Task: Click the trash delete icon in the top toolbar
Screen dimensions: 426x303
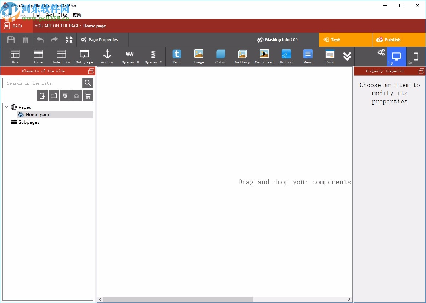Action: (x=26, y=40)
